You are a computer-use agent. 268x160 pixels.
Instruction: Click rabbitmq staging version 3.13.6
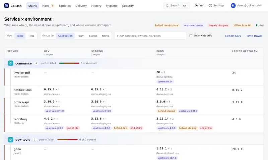pyautogui.click(x=96, y=119)
